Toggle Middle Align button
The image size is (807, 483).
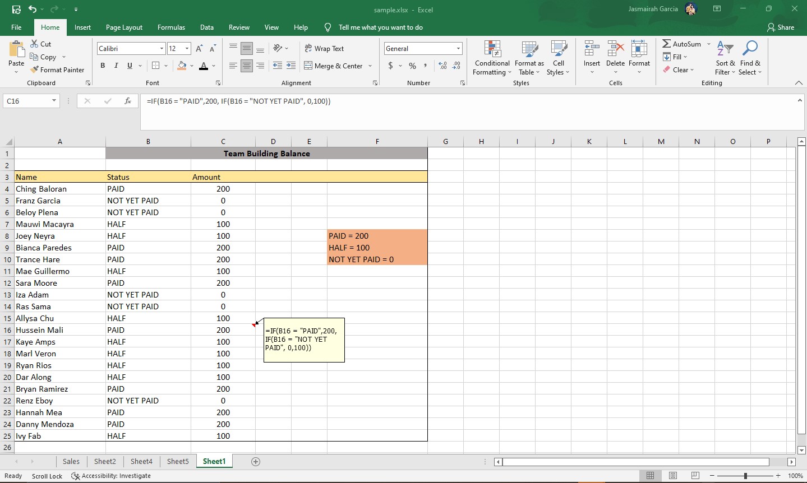tap(247, 49)
